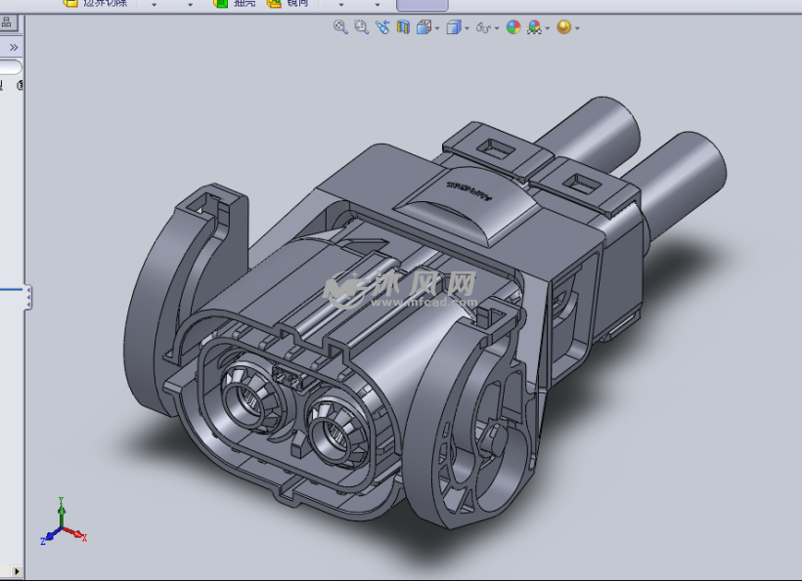Expand the left panel double-chevron

[x=14, y=48]
